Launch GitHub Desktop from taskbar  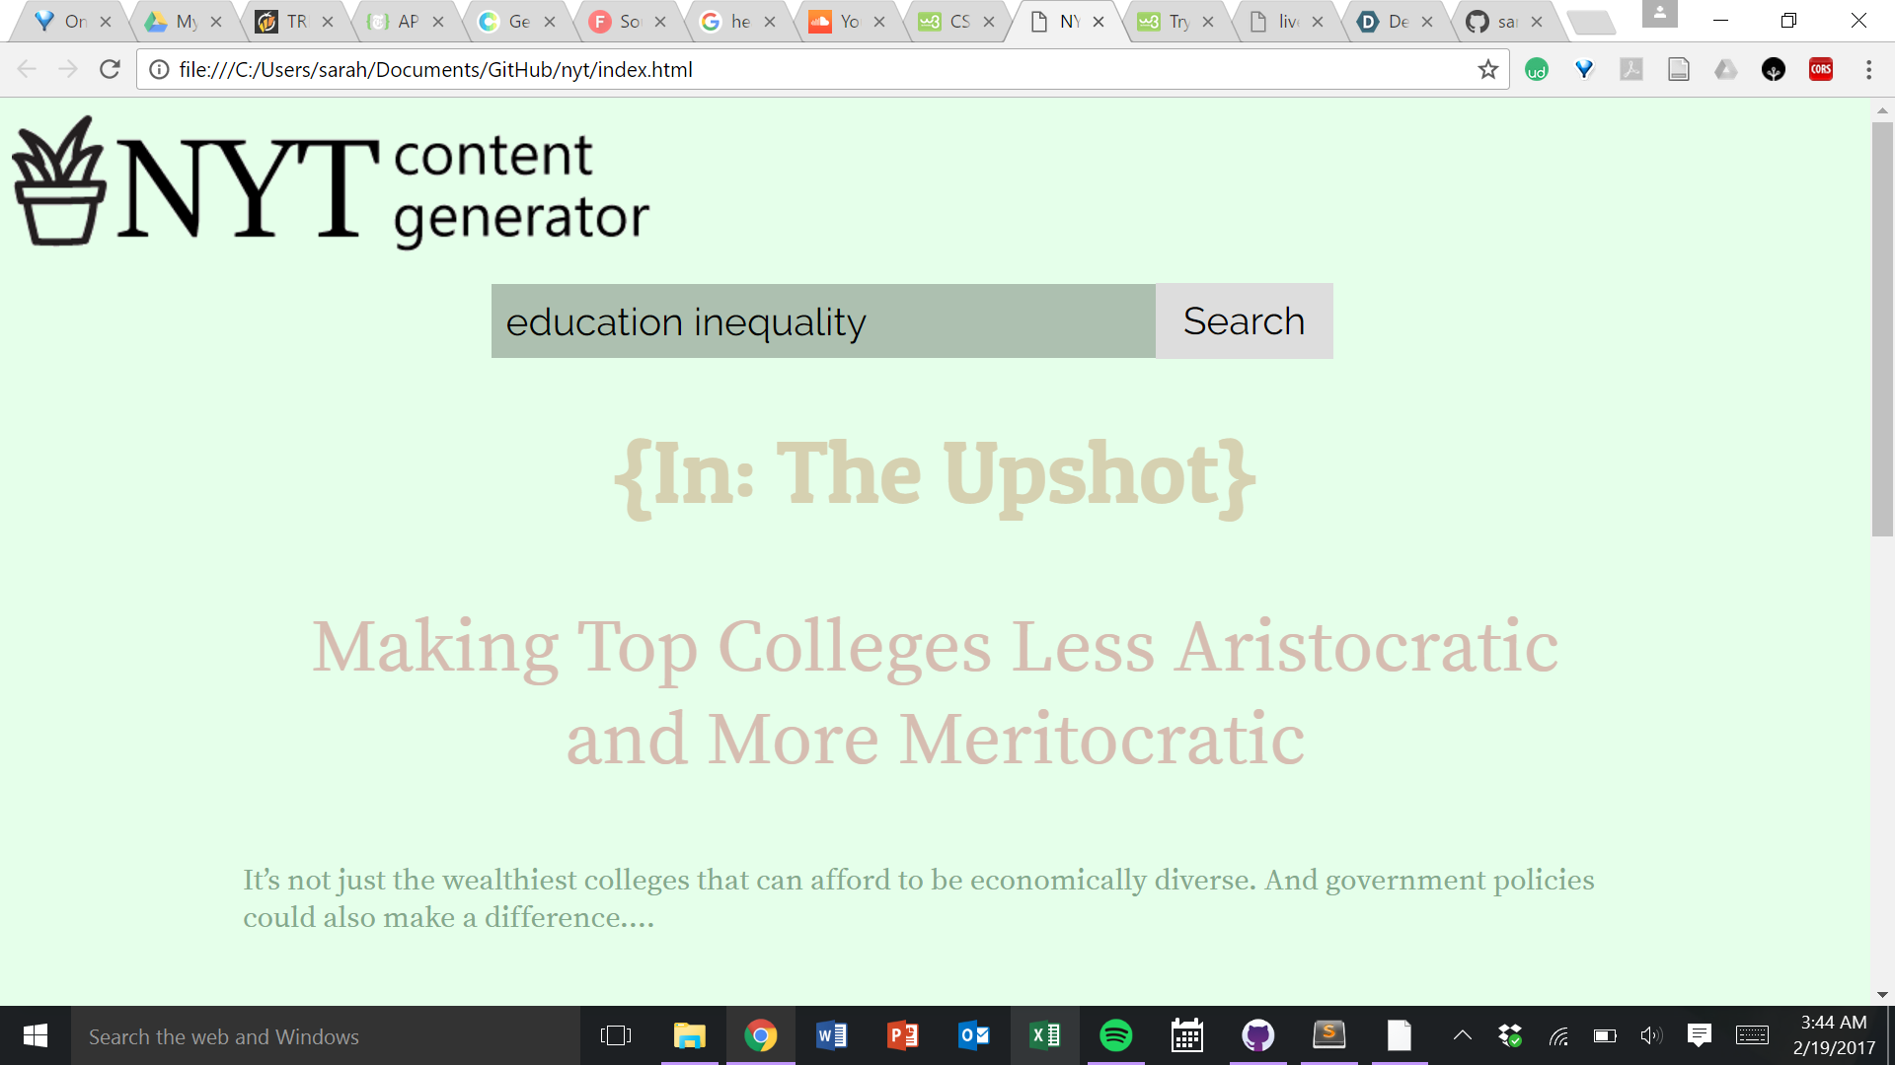1257,1035
